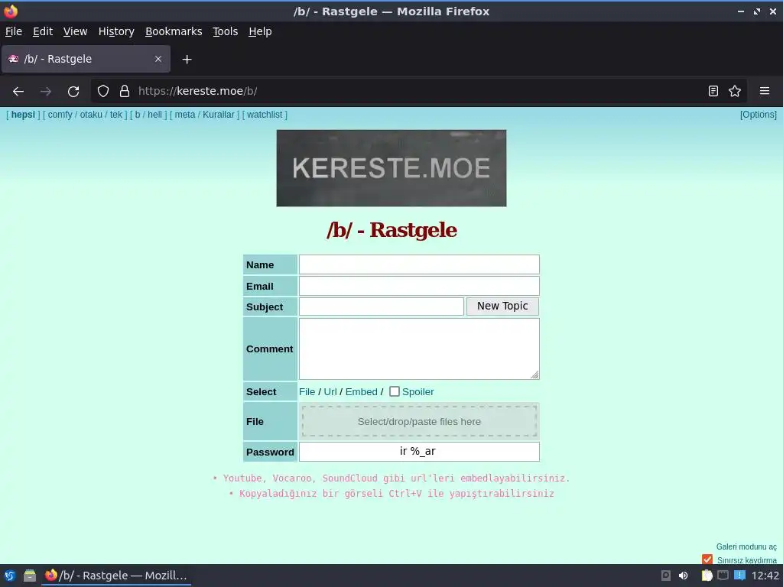The width and height of the screenshot is (783, 587).
Task: Close the /b/ - Rastgele tab
Action: pyautogui.click(x=158, y=59)
